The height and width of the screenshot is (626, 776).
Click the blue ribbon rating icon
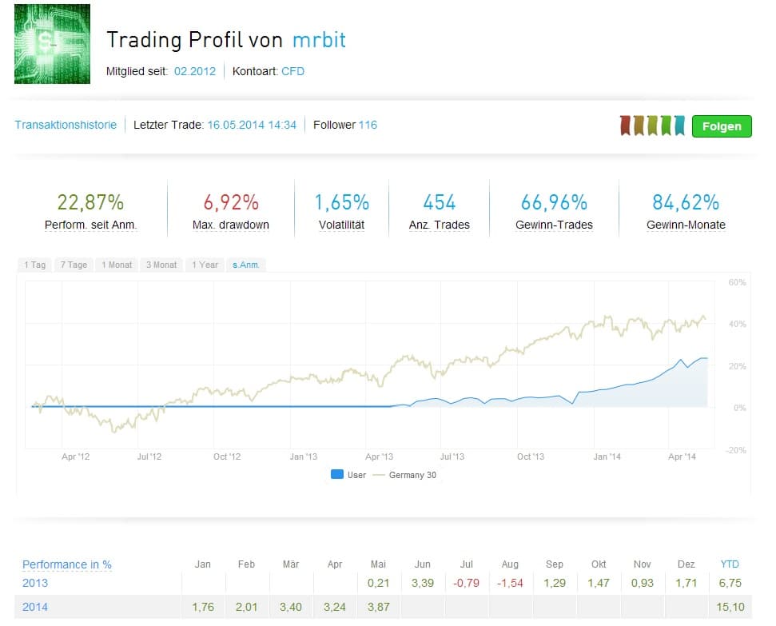click(679, 126)
